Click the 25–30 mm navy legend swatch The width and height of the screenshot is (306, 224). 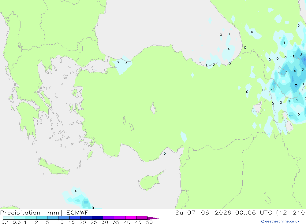pos(97,218)
